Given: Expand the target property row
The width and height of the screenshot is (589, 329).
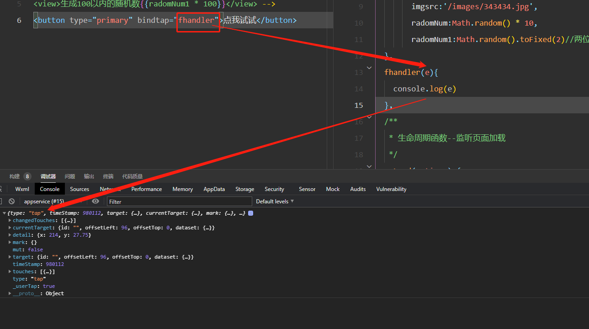Looking at the screenshot, I should [x=10, y=257].
